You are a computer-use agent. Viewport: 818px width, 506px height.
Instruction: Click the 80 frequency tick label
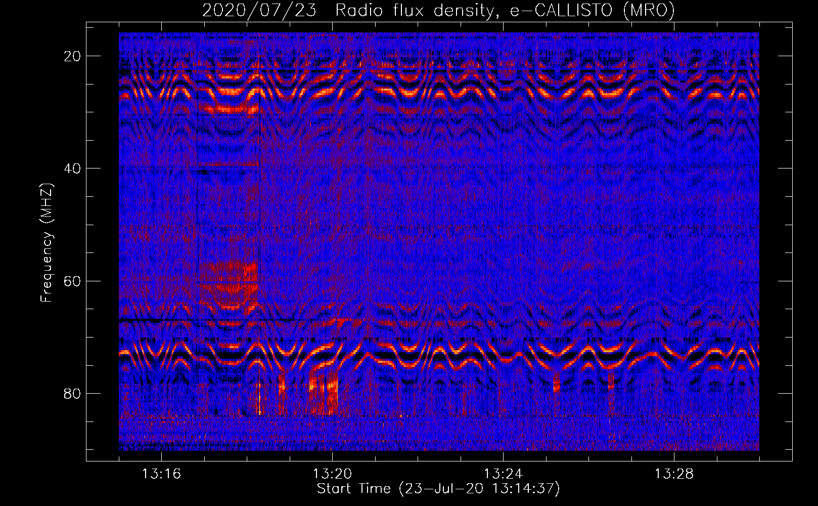[73, 394]
